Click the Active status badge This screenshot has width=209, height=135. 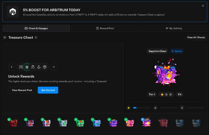click(177, 51)
